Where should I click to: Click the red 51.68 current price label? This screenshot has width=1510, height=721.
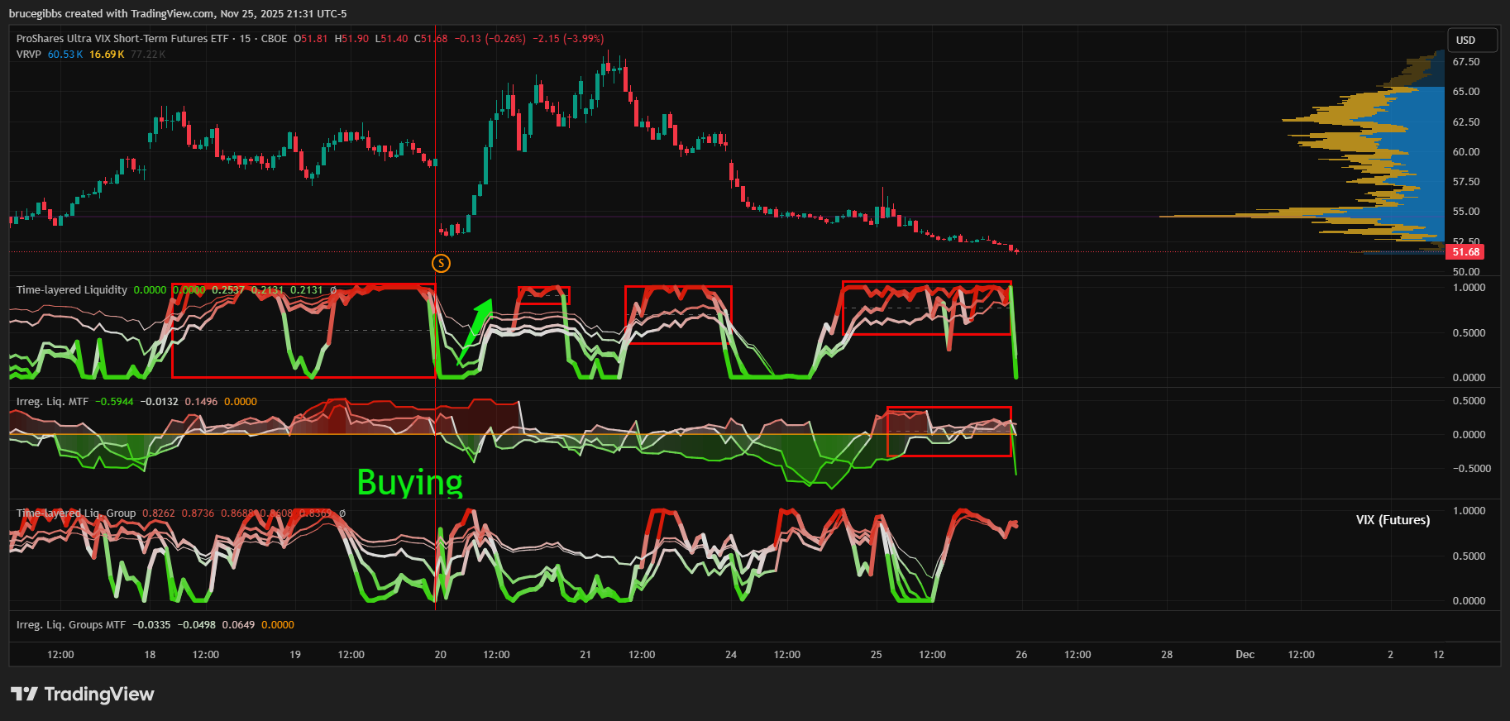tap(1465, 252)
